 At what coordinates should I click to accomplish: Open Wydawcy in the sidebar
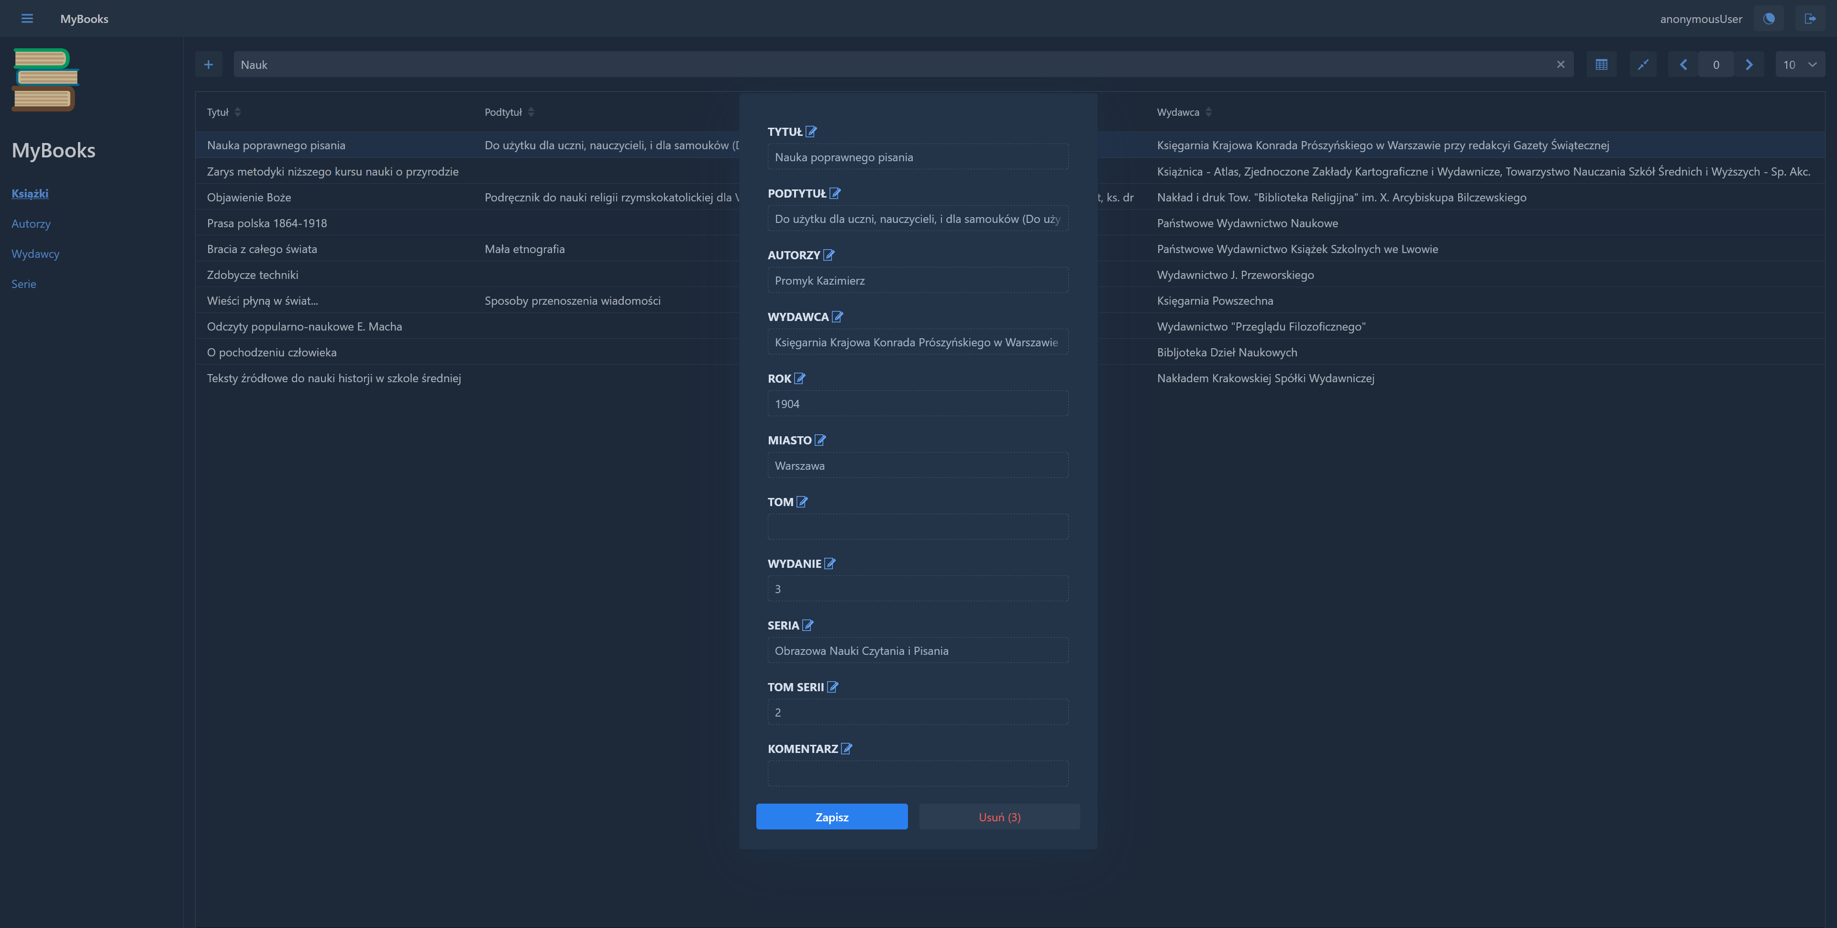click(x=35, y=253)
